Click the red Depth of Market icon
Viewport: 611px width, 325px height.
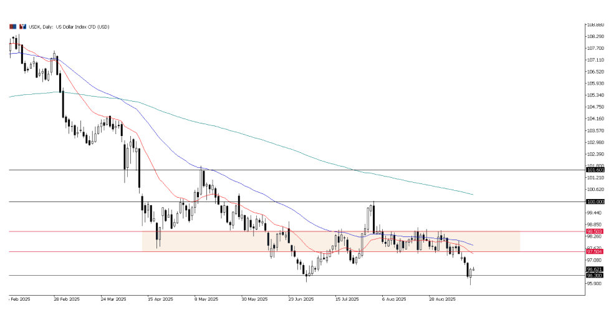[x=12, y=26]
